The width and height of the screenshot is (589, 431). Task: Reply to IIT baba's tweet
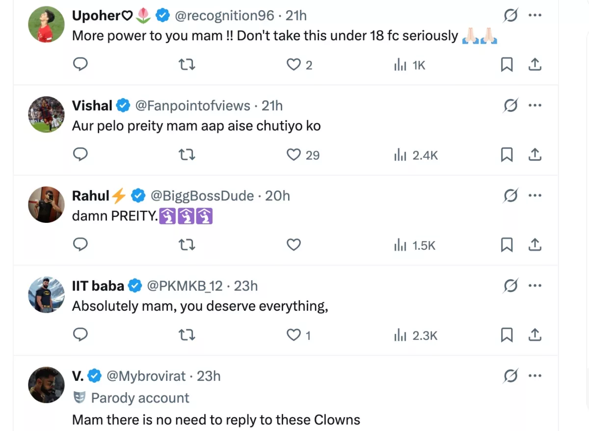[80, 335]
